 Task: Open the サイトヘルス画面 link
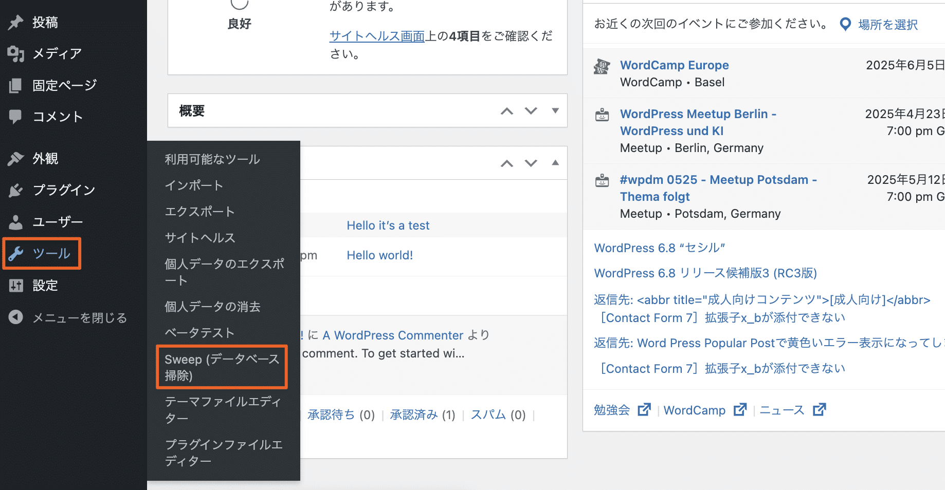point(377,36)
